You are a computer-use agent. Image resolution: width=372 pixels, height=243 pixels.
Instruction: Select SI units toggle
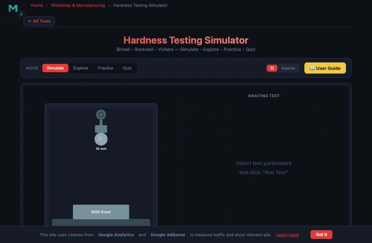(x=272, y=68)
